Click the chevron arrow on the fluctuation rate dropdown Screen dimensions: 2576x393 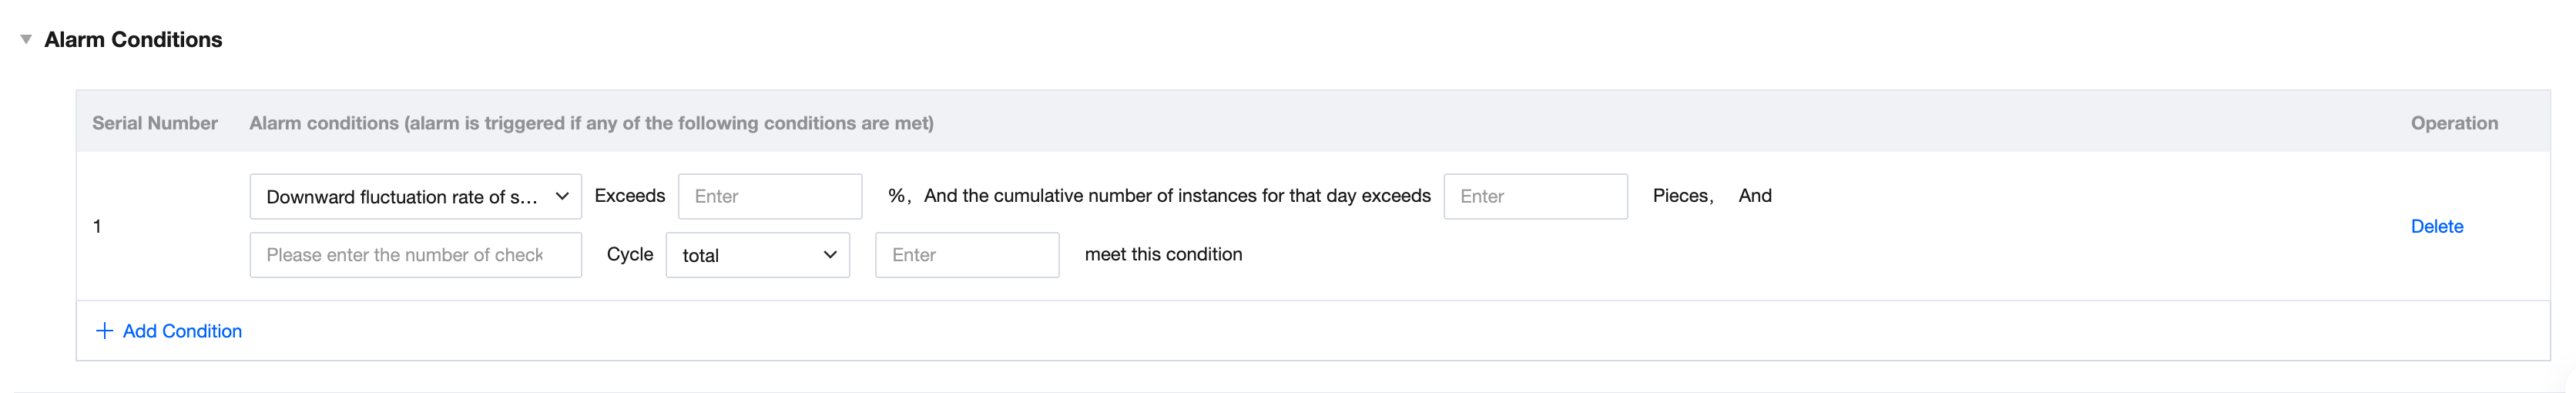tap(562, 196)
